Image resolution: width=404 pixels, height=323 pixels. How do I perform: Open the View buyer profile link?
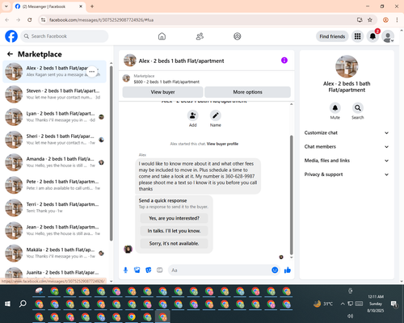(222, 144)
